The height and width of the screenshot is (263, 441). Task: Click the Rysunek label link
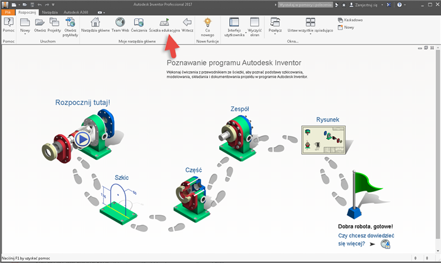click(x=328, y=120)
